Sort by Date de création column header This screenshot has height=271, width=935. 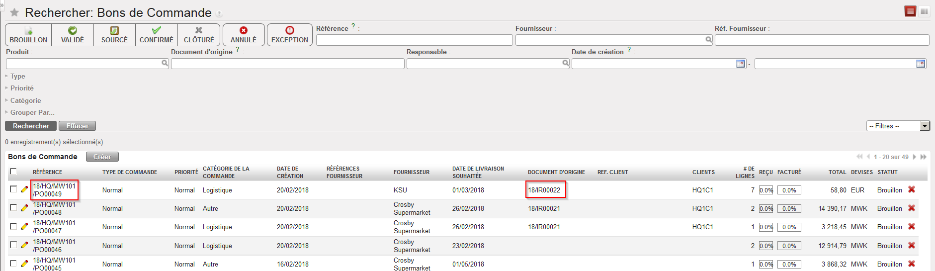[x=290, y=172]
